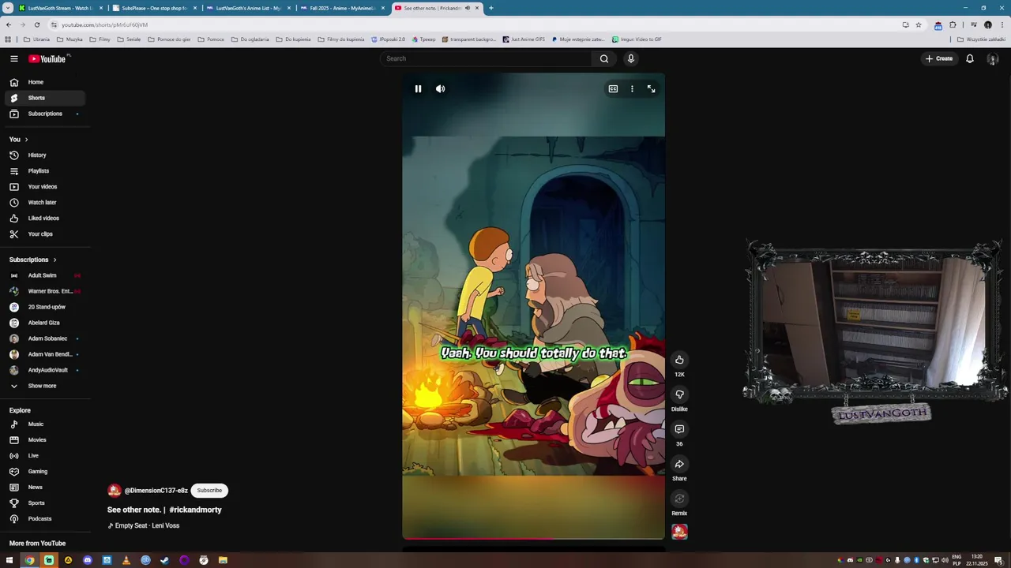Share this Short
This screenshot has height=568, width=1011.
click(679, 464)
